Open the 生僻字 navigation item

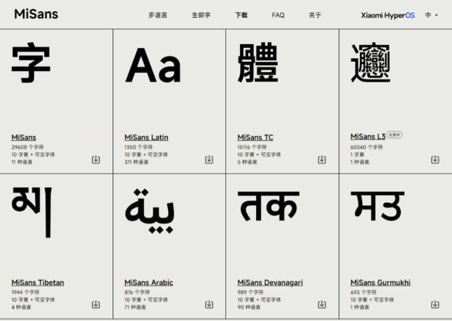tap(201, 15)
